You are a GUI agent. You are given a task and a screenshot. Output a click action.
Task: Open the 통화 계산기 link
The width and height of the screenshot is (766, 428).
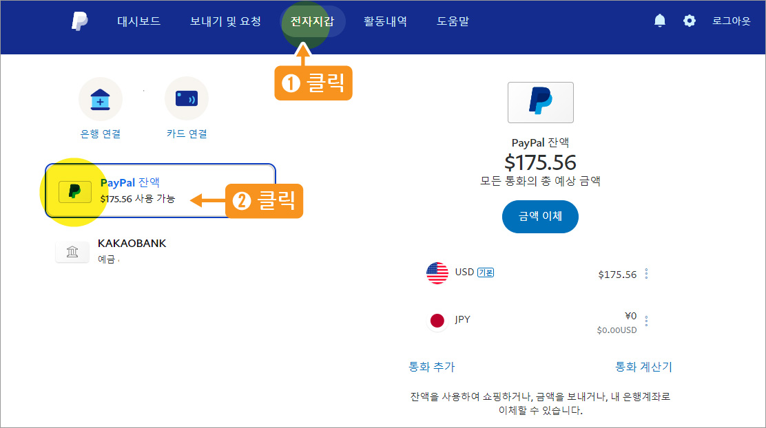[643, 367]
